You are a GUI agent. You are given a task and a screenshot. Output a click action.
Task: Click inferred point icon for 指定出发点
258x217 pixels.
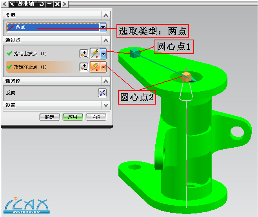(95, 54)
